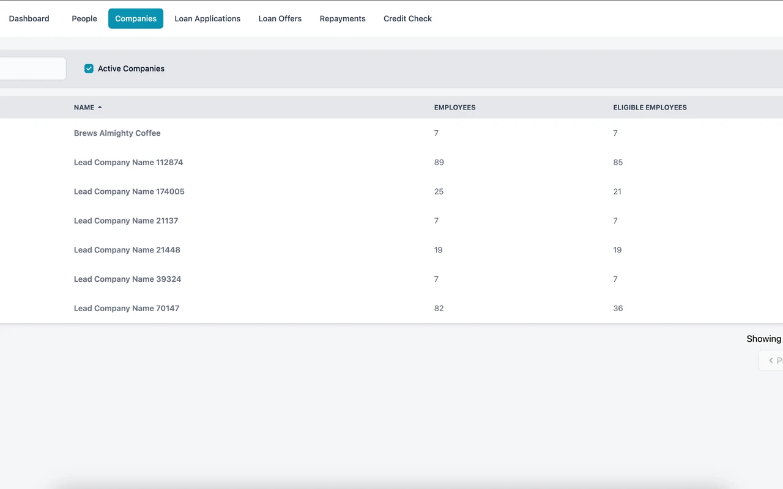Select the Companies tab
Image resolution: width=783 pixels, height=489 pixels.
[x=136, y=18]
